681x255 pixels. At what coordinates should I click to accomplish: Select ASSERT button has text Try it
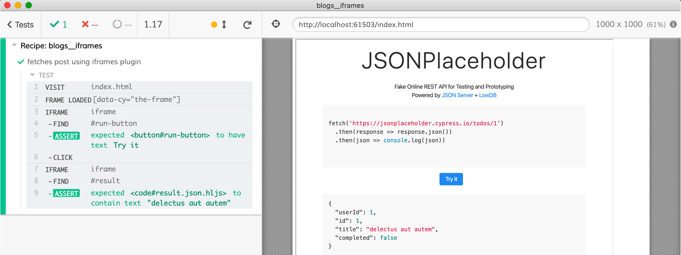coord(140,140)
